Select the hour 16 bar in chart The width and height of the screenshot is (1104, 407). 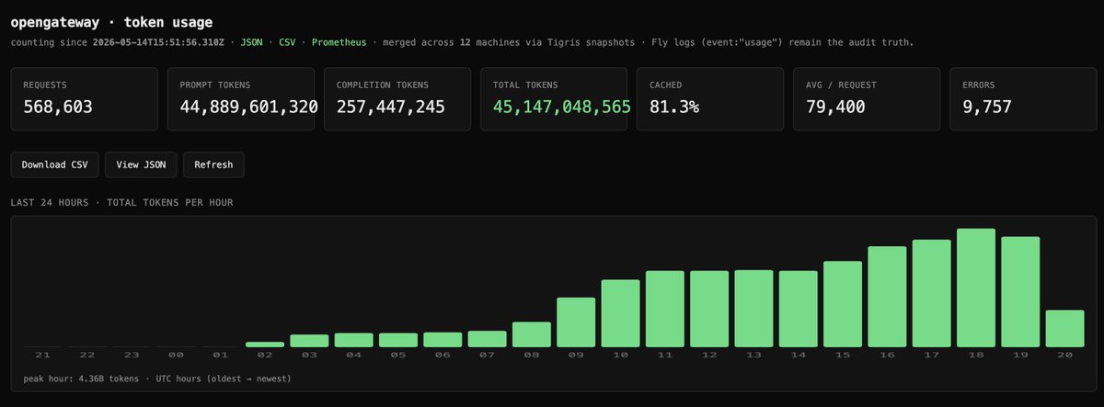887,297
